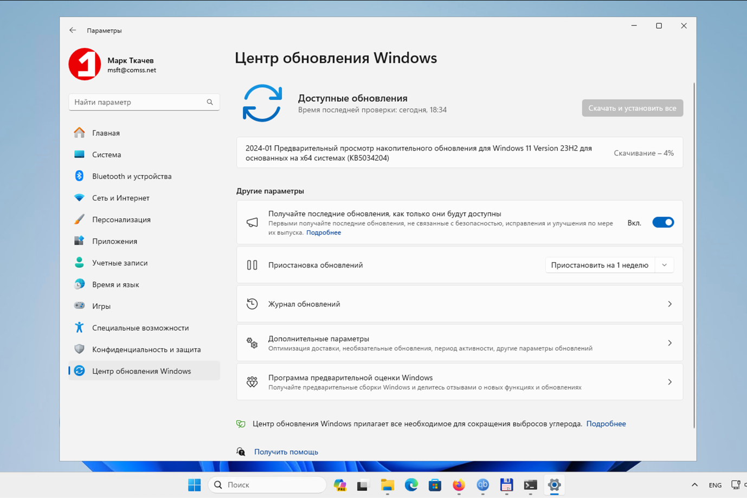Click the Bluetooth icon in sidebar
The width and height of the screenshot is (747, 498).
coord(79,176)
